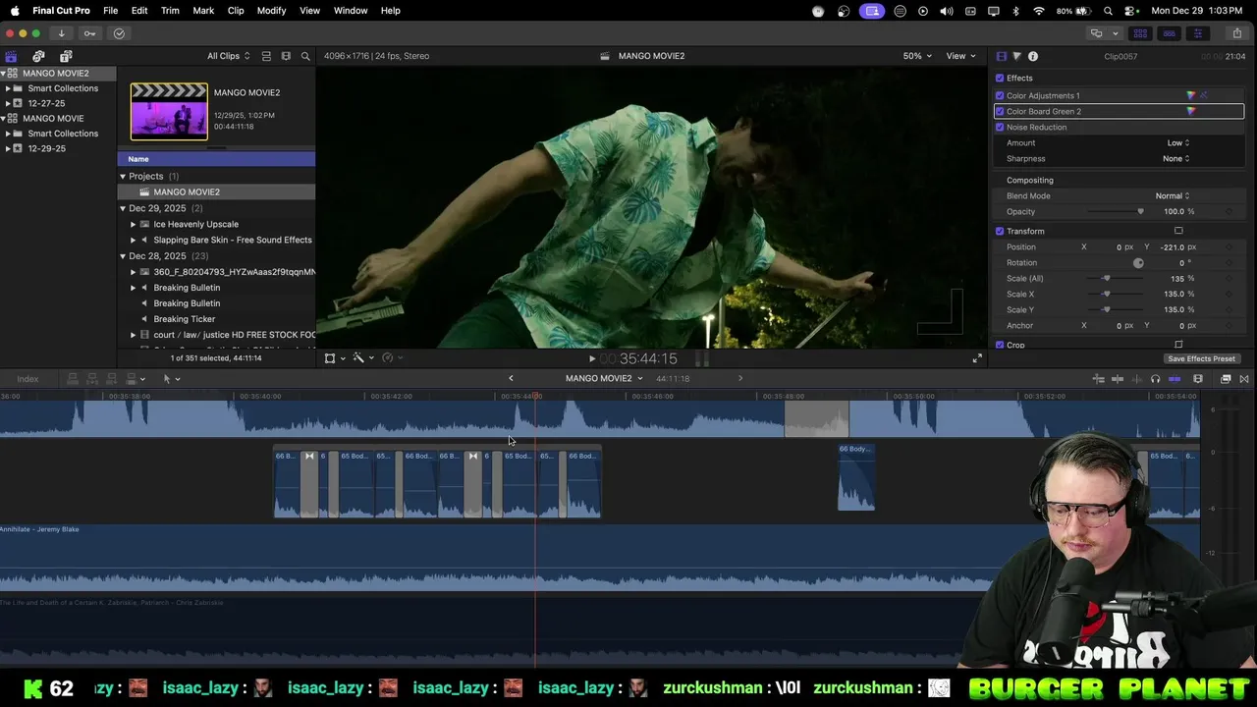Image resolution: width=1257 pixels, height=707 pixels.
Task: Collapse the Dec 29, 2025 group
Action: pyautogui.click(x=123, y=208)
